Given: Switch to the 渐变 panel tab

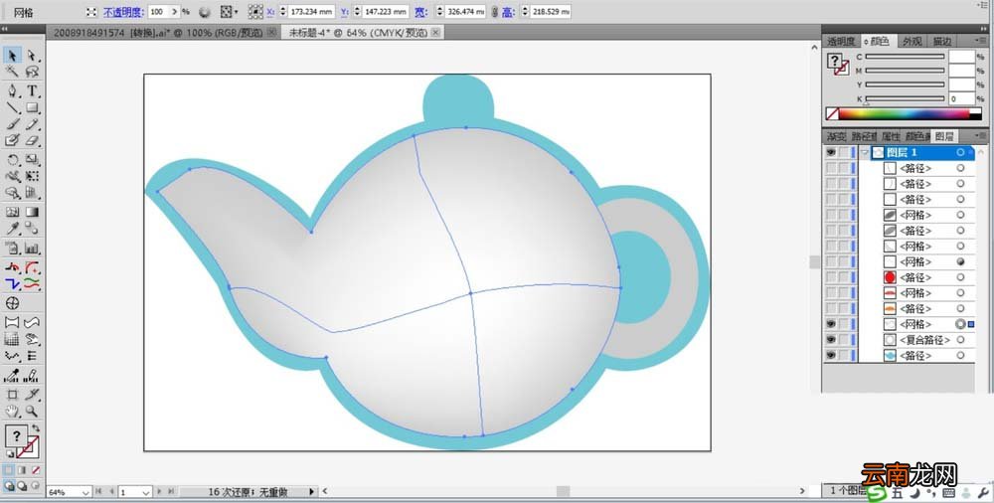Looking at the screenshot, I should [x=836, y=136].
